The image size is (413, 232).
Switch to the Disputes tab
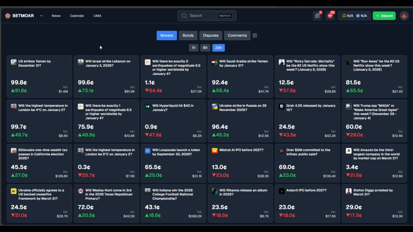(211, 35)
